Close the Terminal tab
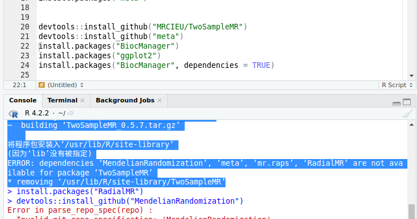Viewport: 417px width, 219px height. pos(83,101)
